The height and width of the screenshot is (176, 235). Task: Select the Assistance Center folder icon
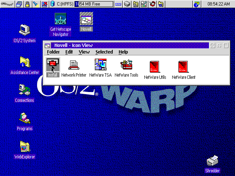click(25, 62)
